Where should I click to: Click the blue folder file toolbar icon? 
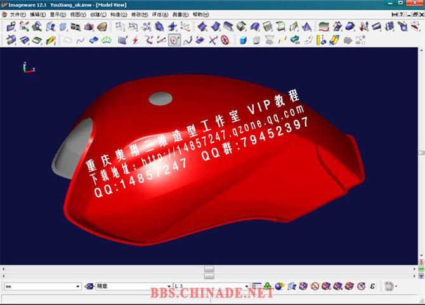point(11,27)
